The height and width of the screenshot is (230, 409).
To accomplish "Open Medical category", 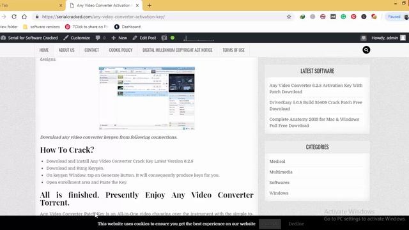I will click(x=277, y=162).
